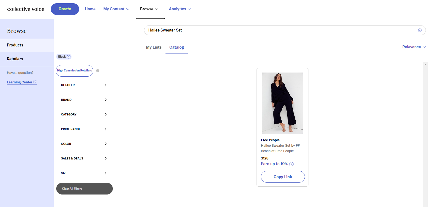Image resolution: width=431 pixels, height=207 pixels.
Task: Expand the Sales & Deals filter
Action: point(84,158)
